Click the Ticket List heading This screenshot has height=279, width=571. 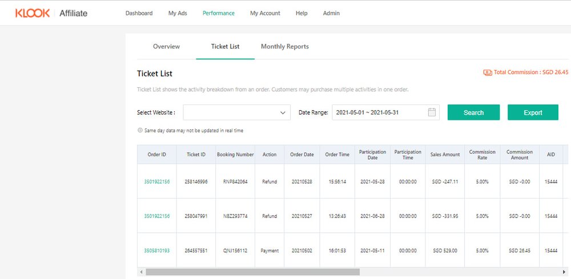coord(154,74)
